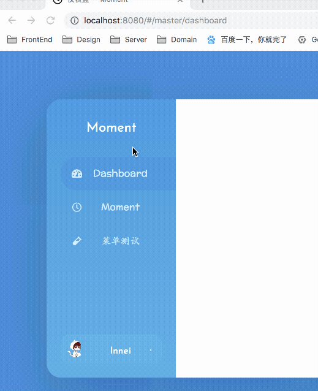Image resolution: width=318 pixels, height=391 pixels.
Task: Expand the Server bookmarks folder
Action: coord(129,40)
